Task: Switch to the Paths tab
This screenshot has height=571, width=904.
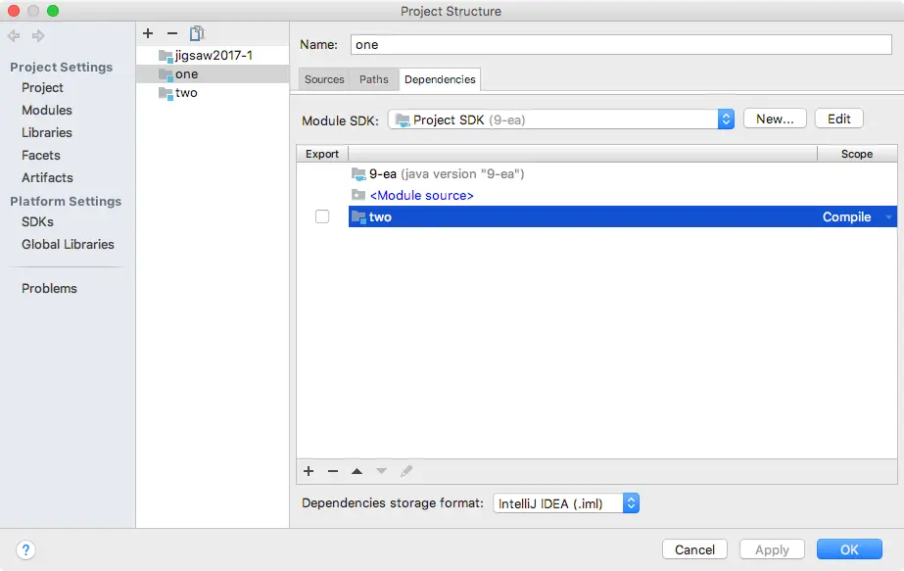Action: [x=373, y=79]
